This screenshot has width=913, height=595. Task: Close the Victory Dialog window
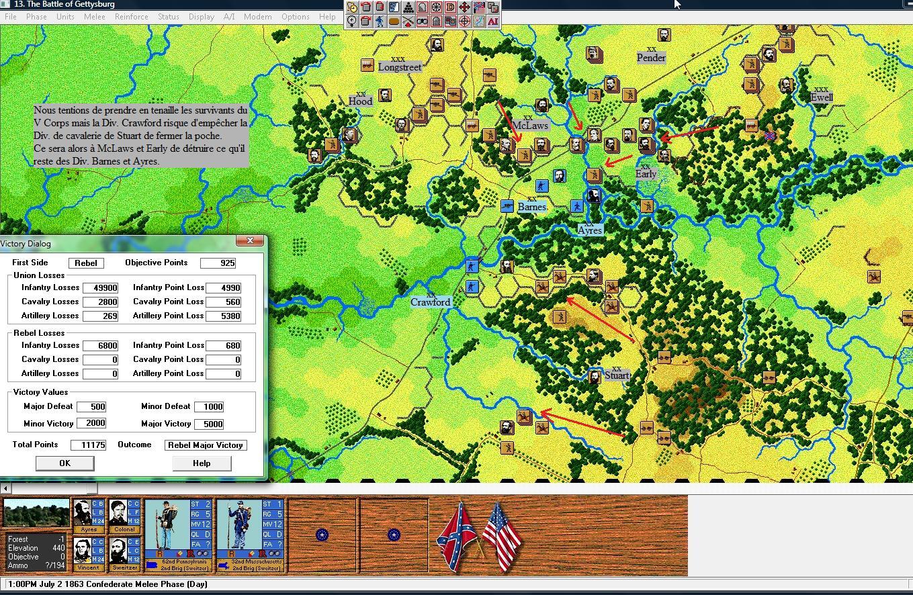click(250, 241)
